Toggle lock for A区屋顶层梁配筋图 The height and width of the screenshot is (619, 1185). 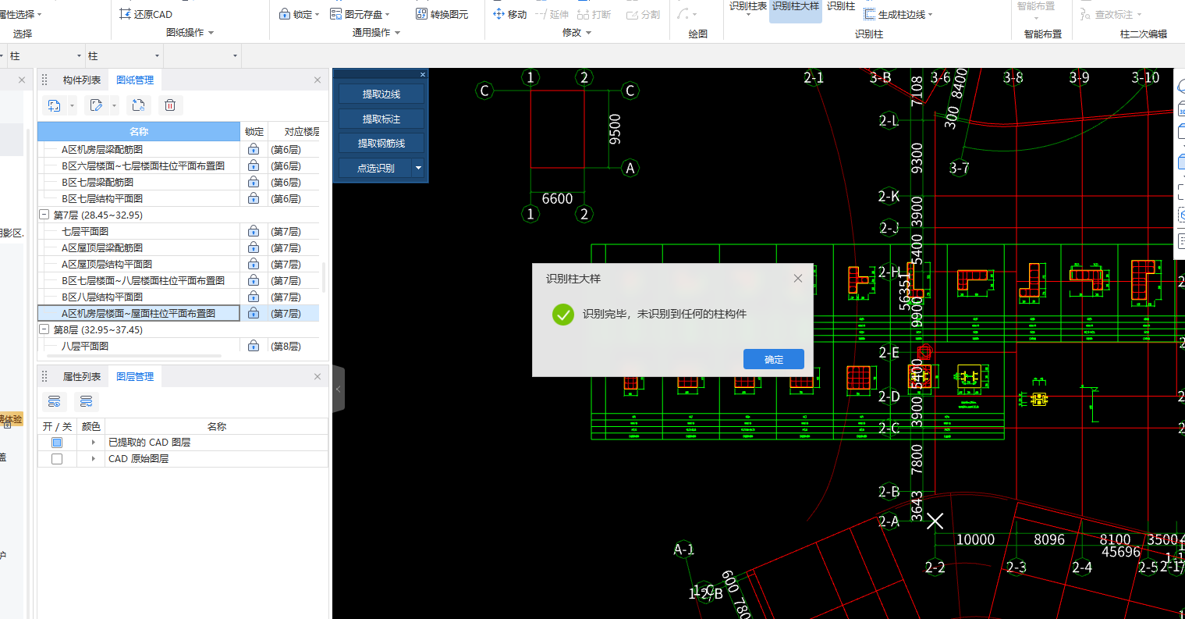pyautogui.click(x=254, y=247)
